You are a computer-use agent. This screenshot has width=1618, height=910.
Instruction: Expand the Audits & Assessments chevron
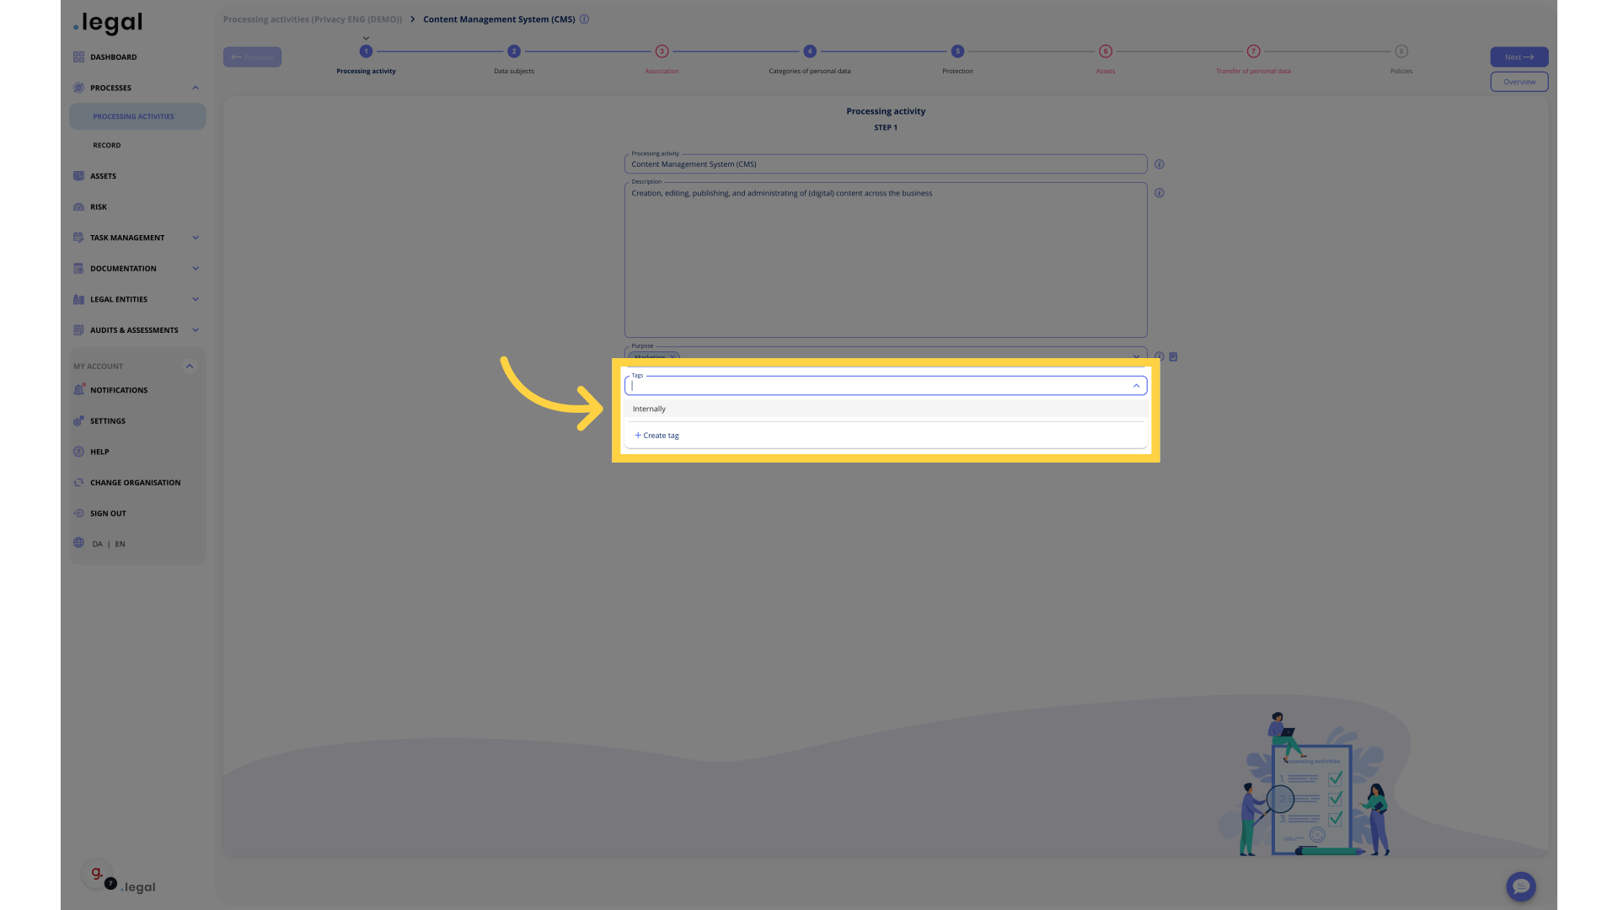(x=196, y=330)
